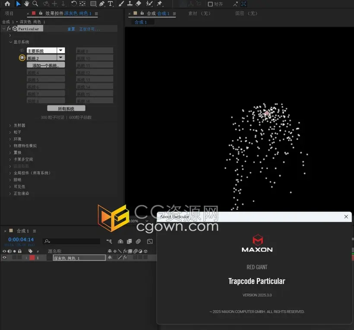Click the red swatch on 效果控件 tab
354x330 pixels.
click(x=34, y=13)
